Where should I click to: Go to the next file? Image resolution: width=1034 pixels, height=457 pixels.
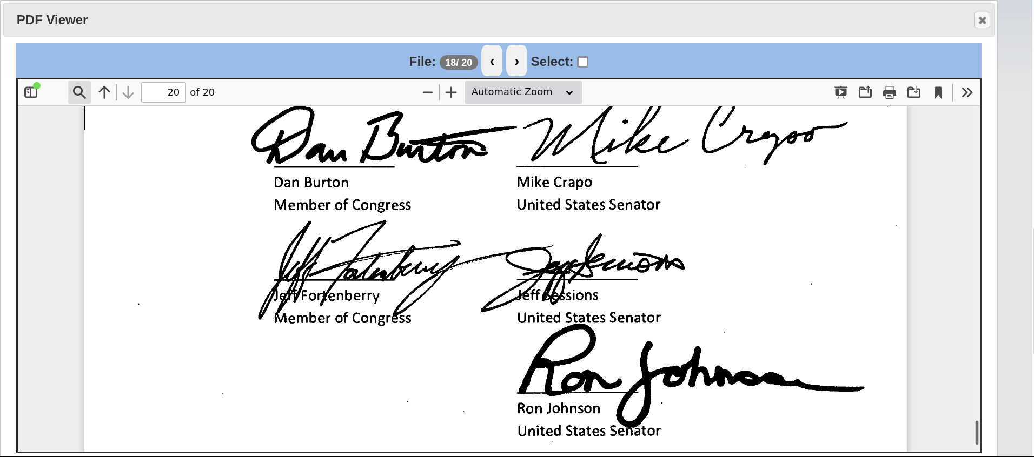click(516, 61)
